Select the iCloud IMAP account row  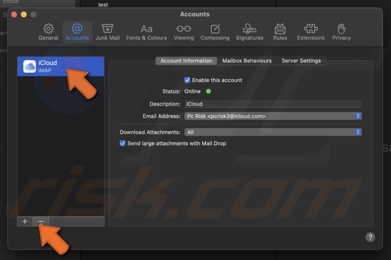tap(60, 67)
